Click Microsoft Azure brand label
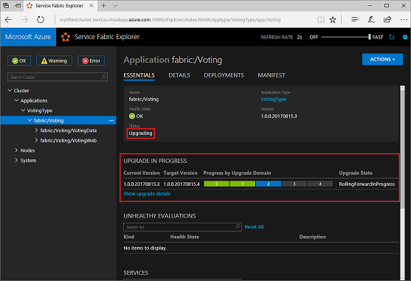Image resolution: width=411 pixels, height=281 pixels. [28, 37]
